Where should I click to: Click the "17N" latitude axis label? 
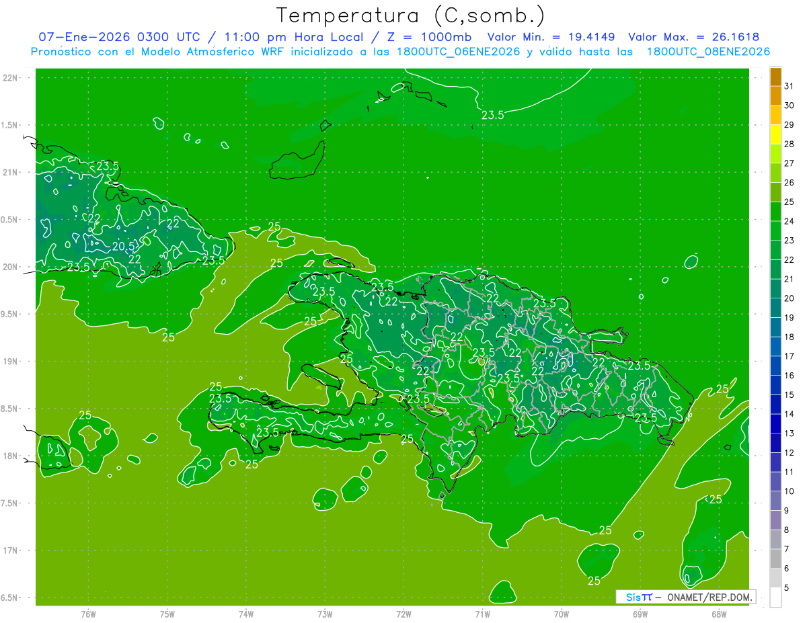[9, 550]
